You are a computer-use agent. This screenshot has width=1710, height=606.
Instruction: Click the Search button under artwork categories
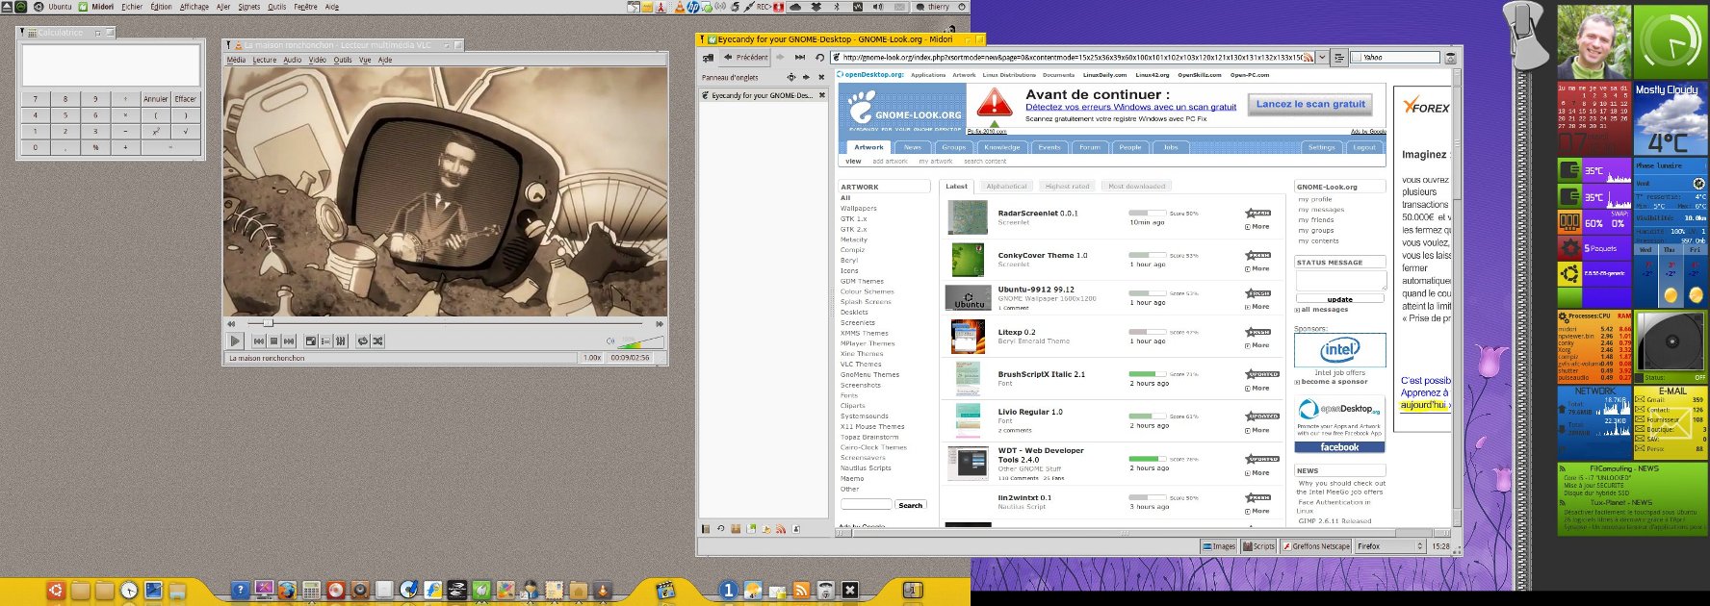910,505
